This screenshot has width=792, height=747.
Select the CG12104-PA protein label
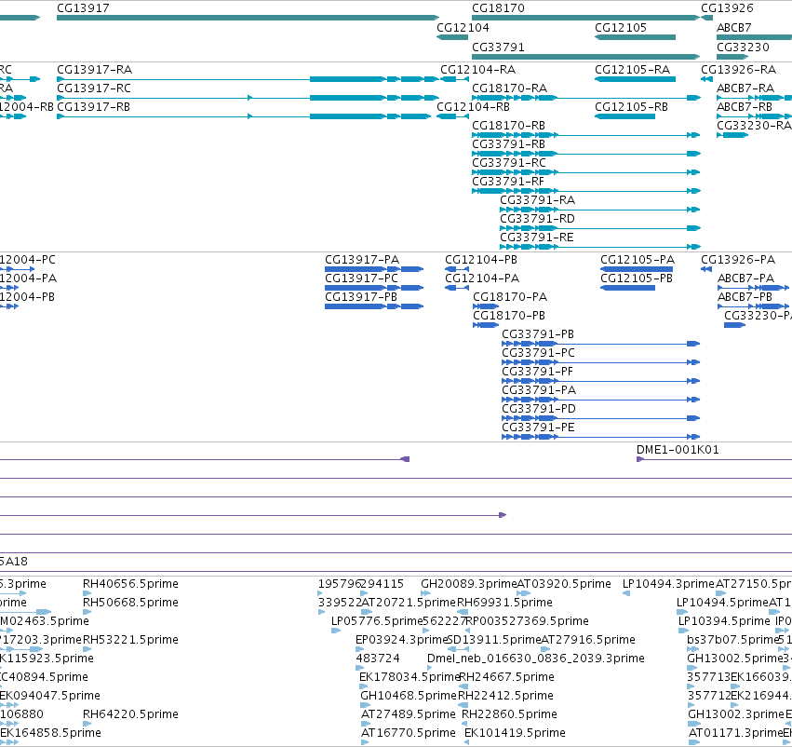[x=482, y=278]
